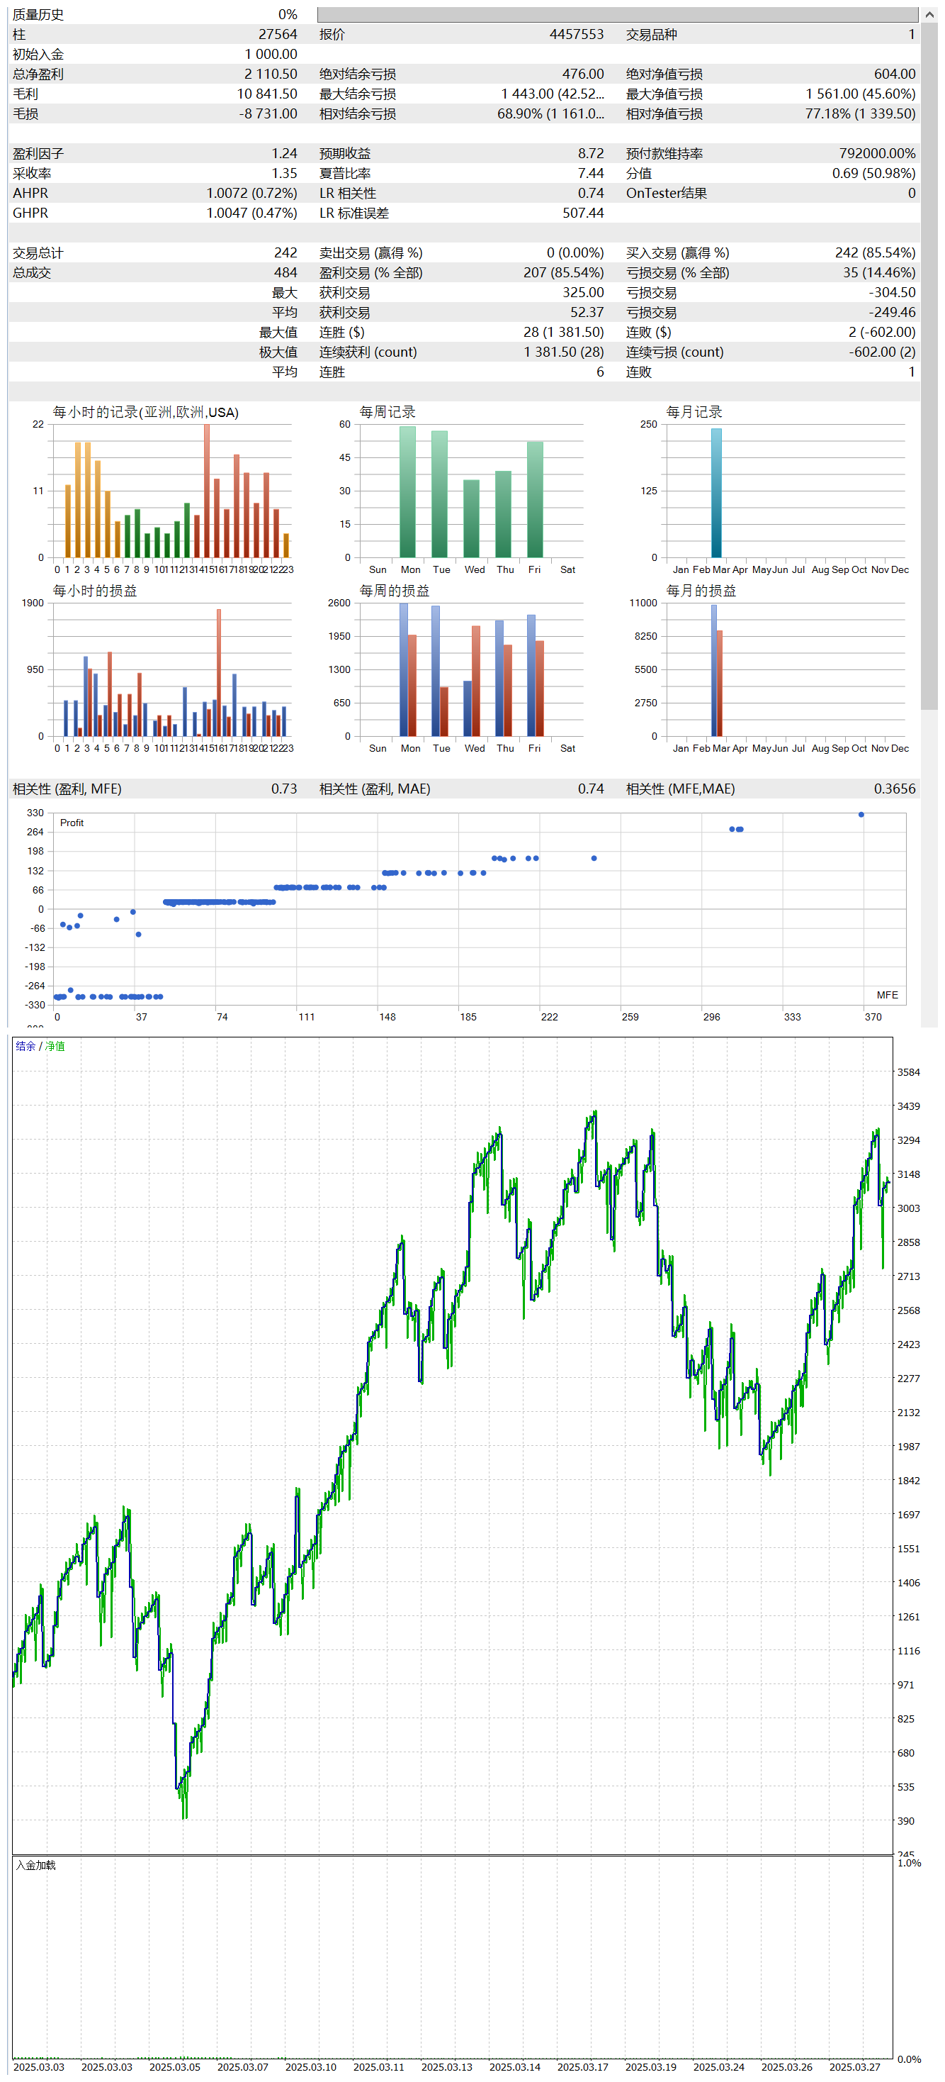The image size is (945, 2082).
Task: Click the 'Profit' axis label in scatter plot
Action: 72,823
